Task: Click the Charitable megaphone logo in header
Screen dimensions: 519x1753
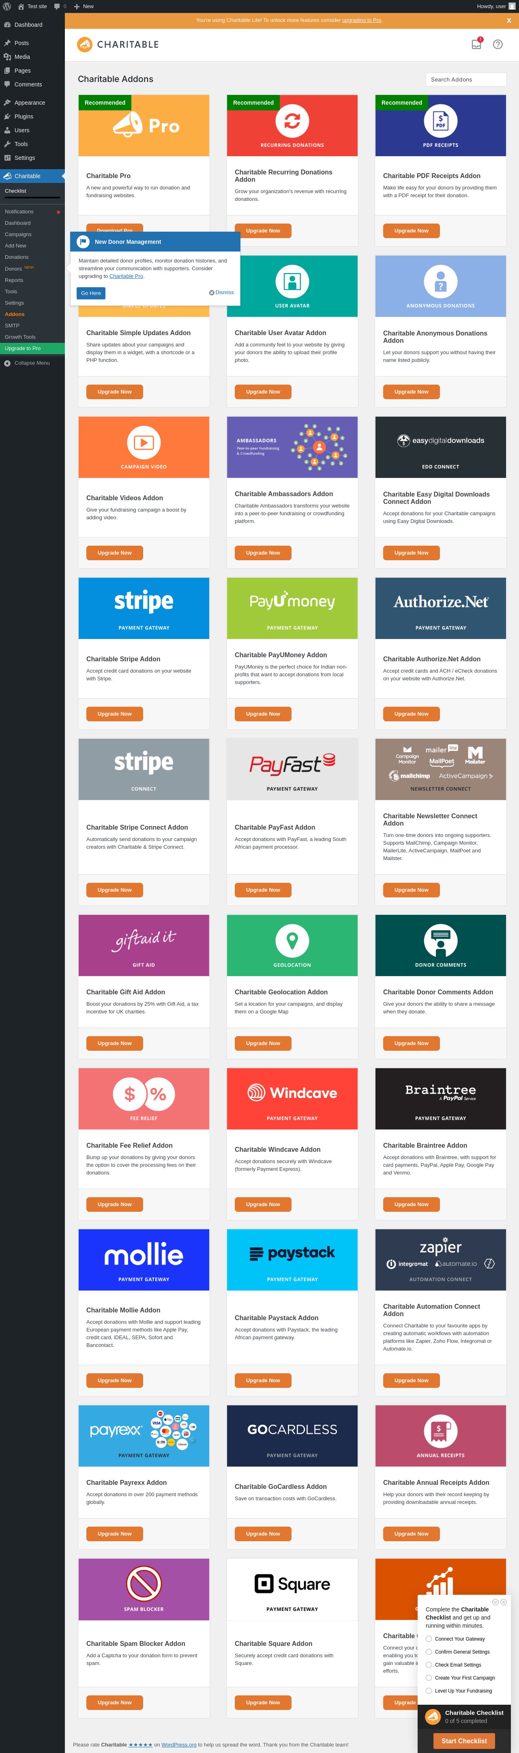Action: [x=84, y=44]
